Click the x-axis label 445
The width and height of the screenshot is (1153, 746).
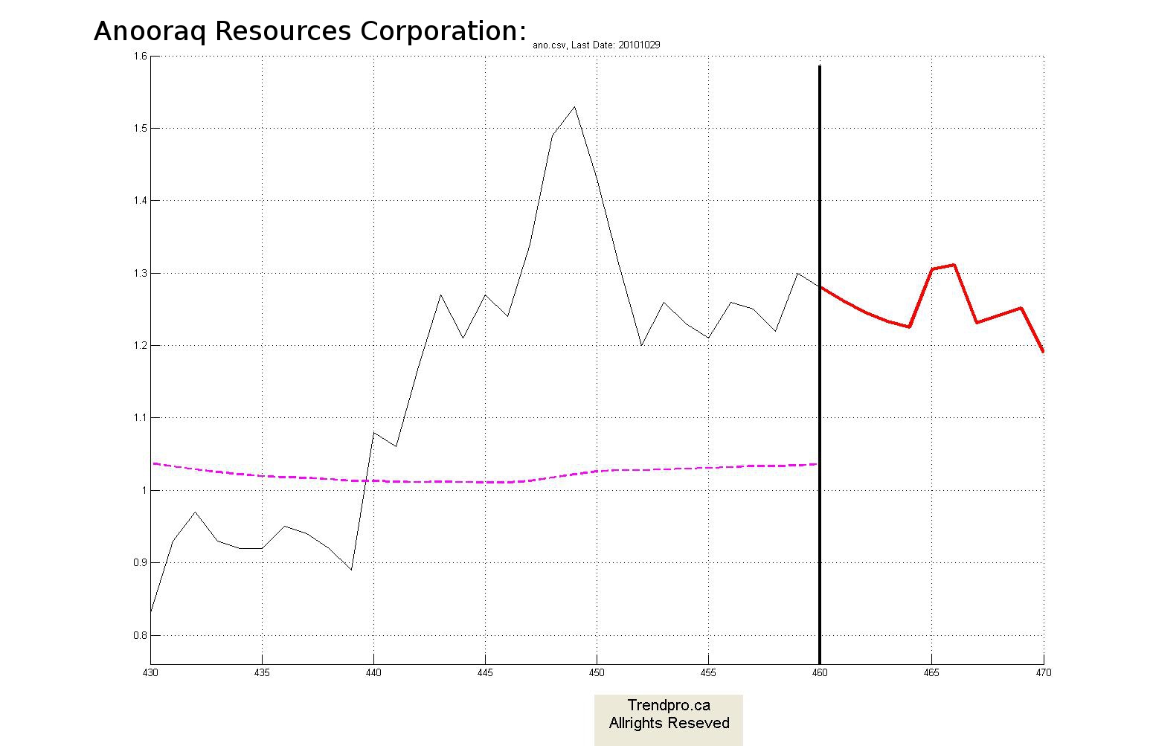tap(485, 673)
